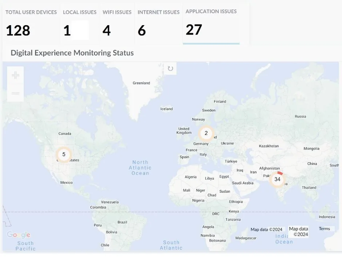Select the Internet Issues tab
Image resolution: width=342 pixels, height=258 pixels.
pyautogui.click(x=159, y=24)
